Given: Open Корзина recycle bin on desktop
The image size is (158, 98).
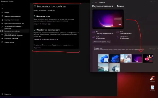Looking at the screenshot, I should pos(152,88).
